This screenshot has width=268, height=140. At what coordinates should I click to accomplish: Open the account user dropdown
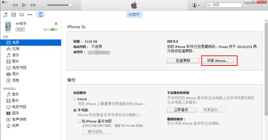click(196, 5)
